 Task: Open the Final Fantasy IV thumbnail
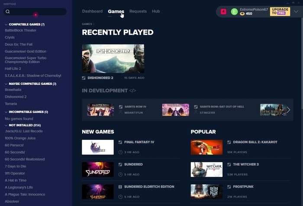pos(98,147)
